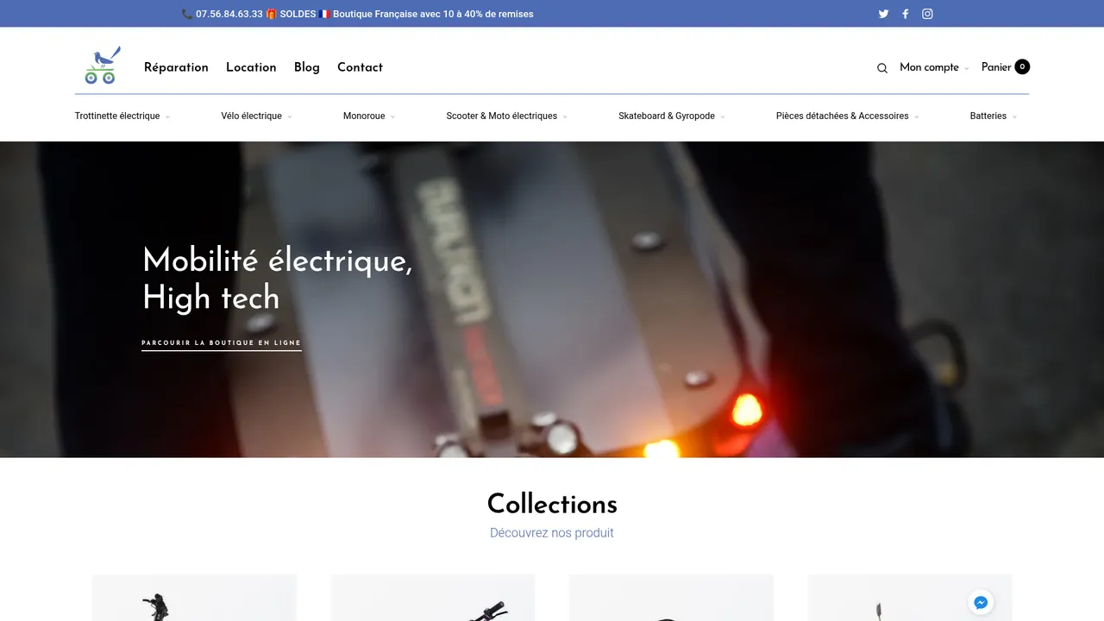Open the Panier cart link
This screenshot has height=621, width=1104.
(996, 67)
